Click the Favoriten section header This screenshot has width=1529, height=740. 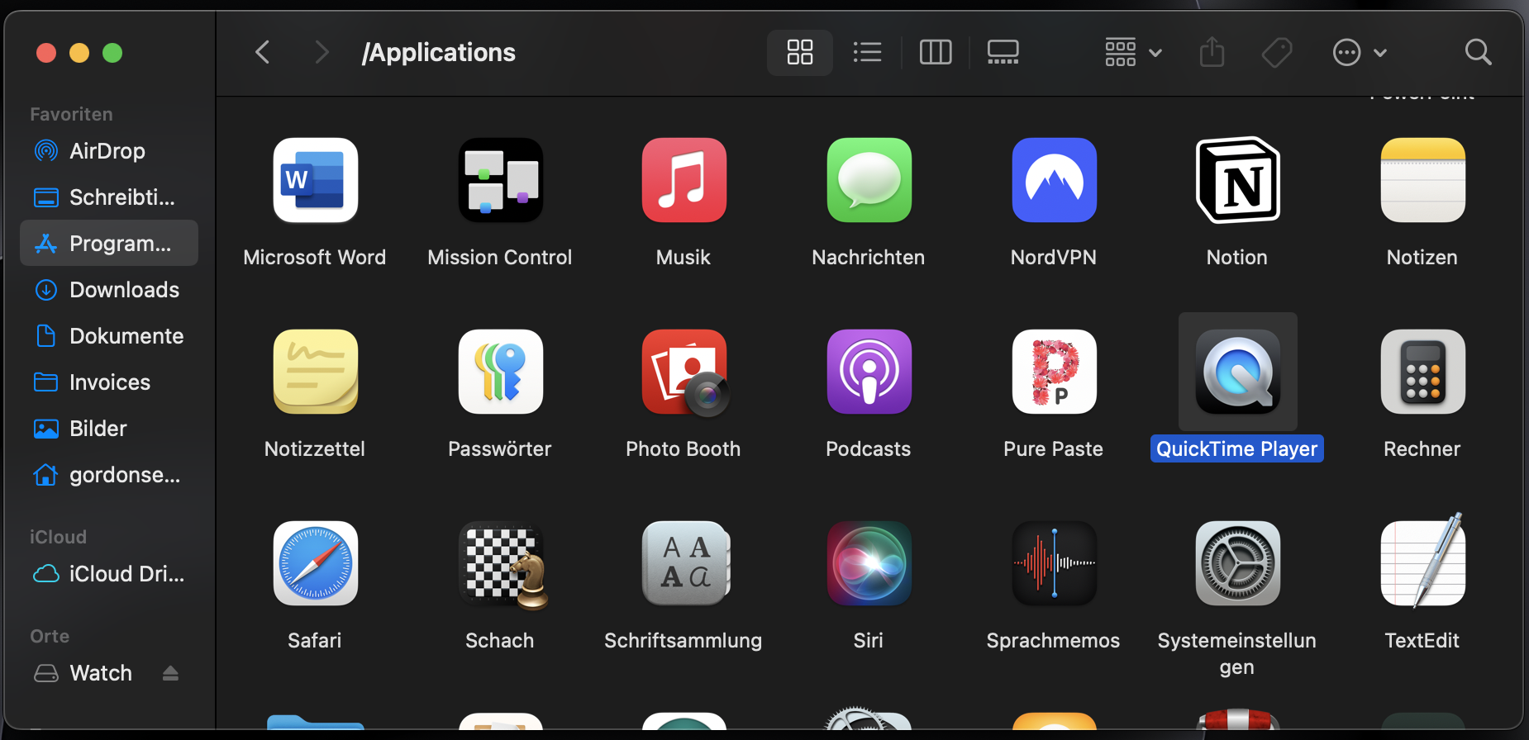[x=71, y=114]
